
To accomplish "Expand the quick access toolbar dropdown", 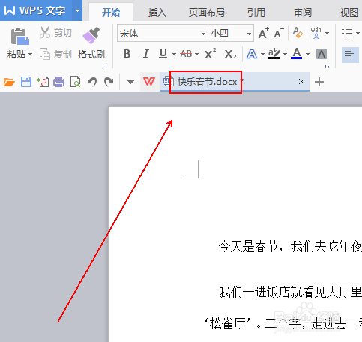I will pyautogui.click(x=130, y=82).
